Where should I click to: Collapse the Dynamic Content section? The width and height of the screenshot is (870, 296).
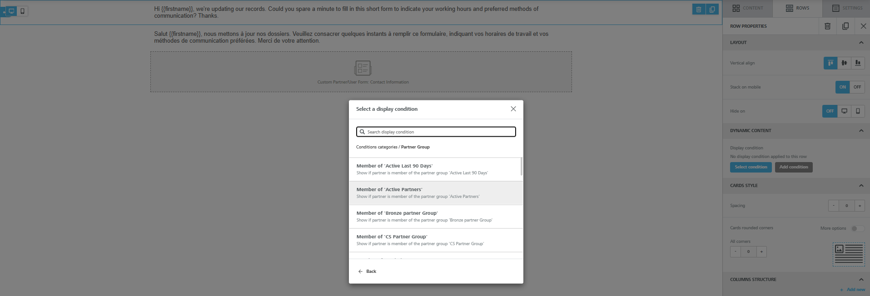(x=861, y=131)
